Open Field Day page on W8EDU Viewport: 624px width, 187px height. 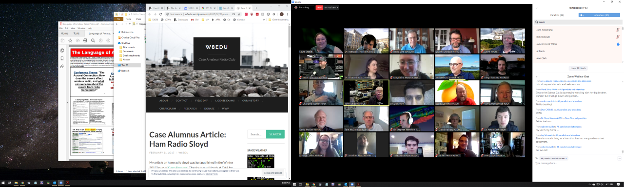[201, 100]
